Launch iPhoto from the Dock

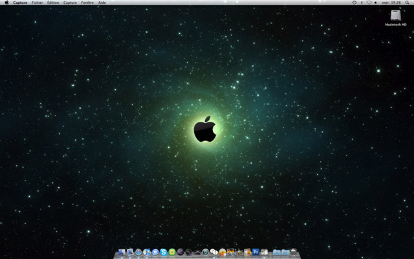231,252
